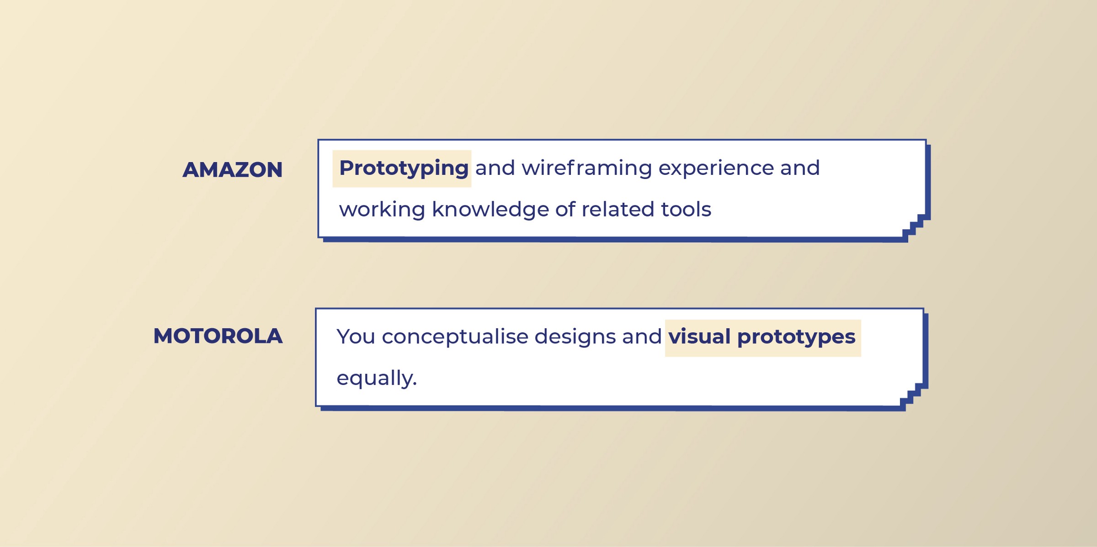Click the MOTOROLA company label
Image resolution: width=1097 pixels, height=547 pixels.
(x=218, y=337)
